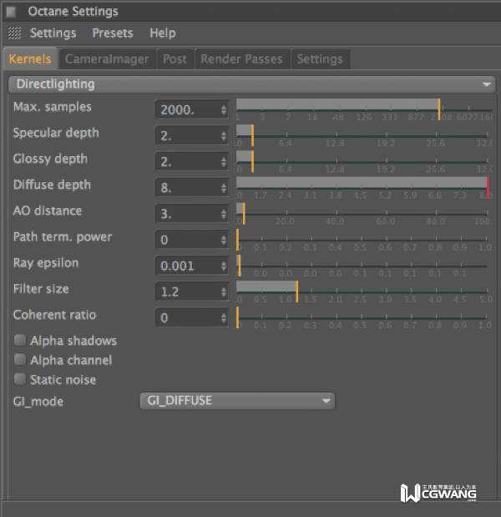Click the Glossy depth label
This screenshot has width=501, height=517.
click(50, 159)
